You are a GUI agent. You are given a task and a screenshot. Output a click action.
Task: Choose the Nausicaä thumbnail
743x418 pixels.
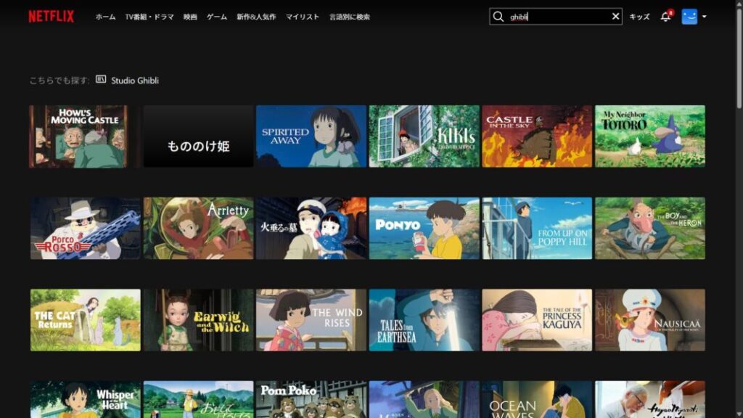click(650, 320)
